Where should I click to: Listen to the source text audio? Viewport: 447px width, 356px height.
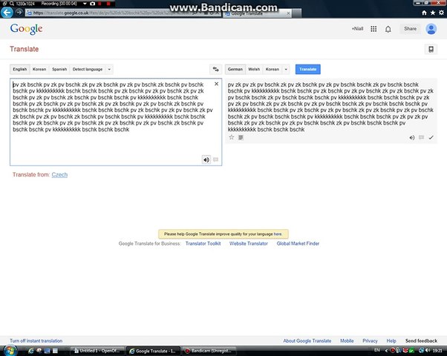coord(206,159)
